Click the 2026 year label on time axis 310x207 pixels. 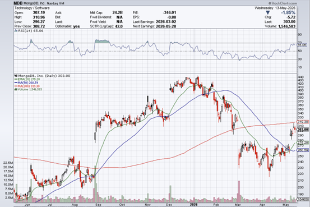193,204
